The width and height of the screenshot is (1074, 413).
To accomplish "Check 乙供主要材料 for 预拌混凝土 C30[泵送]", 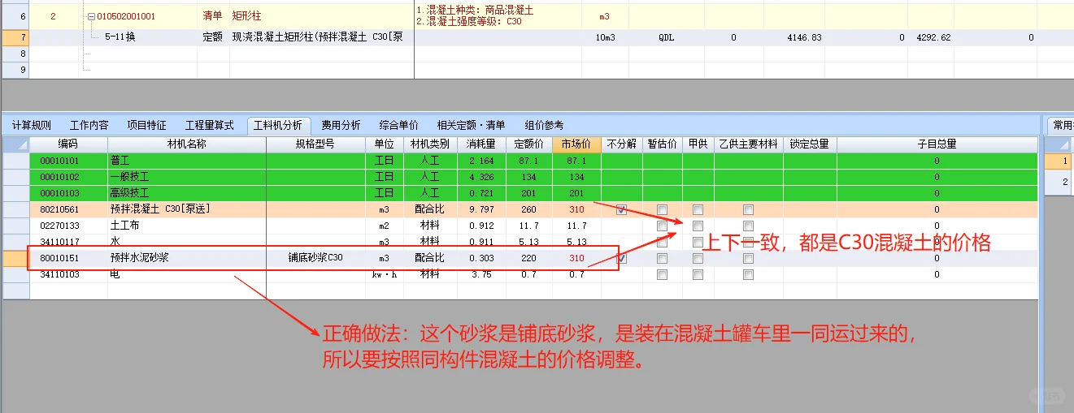I will [x=748, y=209].
